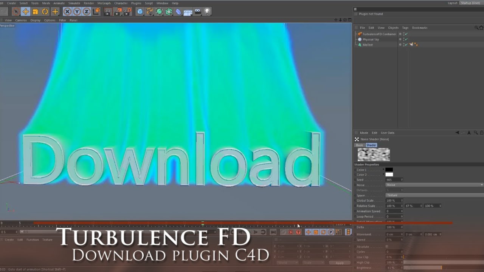484x272 pixels.
Task: Add a floor environment object
Action: [188, 12]
